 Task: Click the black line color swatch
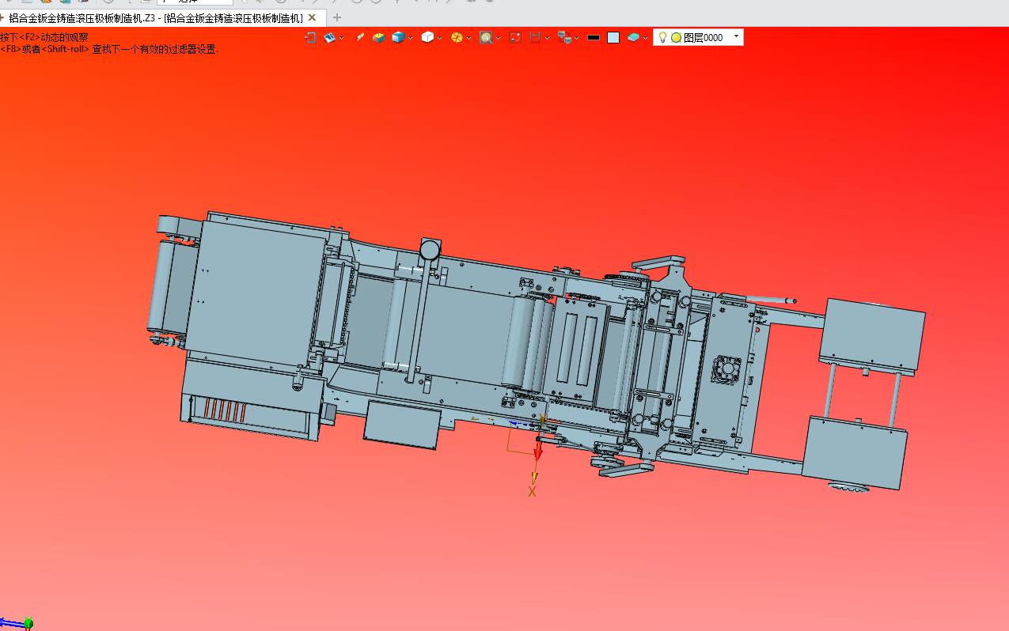pos(594,37)
